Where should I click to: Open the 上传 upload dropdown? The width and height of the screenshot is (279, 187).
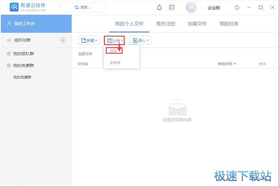coord(114,40)
